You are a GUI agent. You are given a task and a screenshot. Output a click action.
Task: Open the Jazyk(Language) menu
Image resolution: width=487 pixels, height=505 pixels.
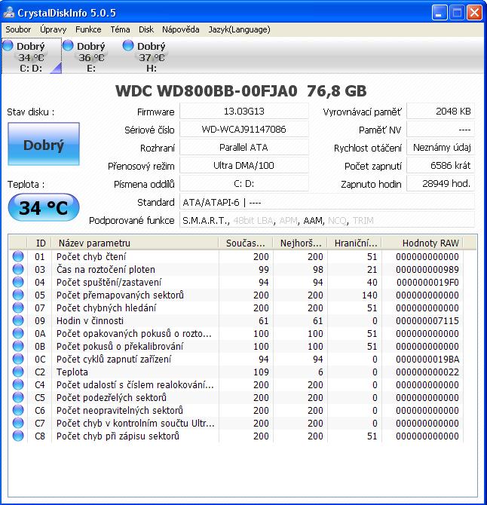click(239, 29)
